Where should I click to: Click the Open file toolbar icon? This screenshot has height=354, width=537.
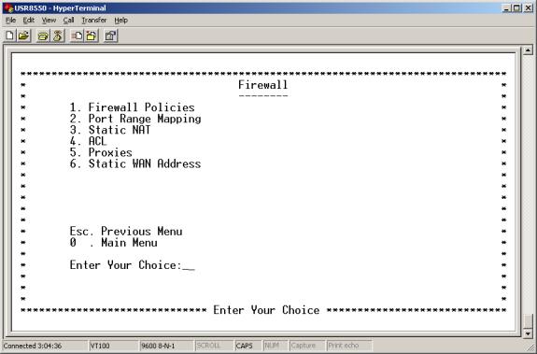pyautogui.click(x=23, y=35)
